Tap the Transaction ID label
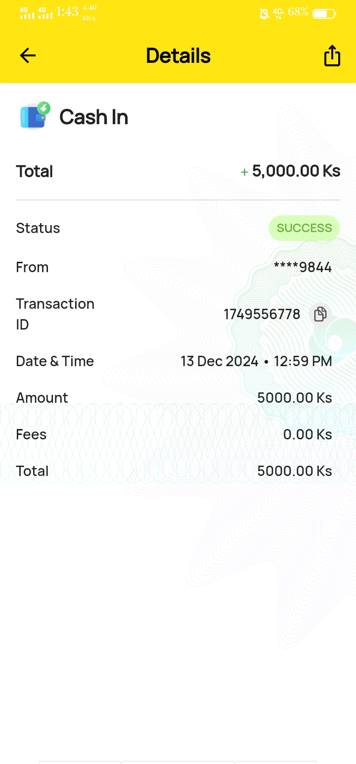This screenshot has height=764, width=356. coord(55,314)
